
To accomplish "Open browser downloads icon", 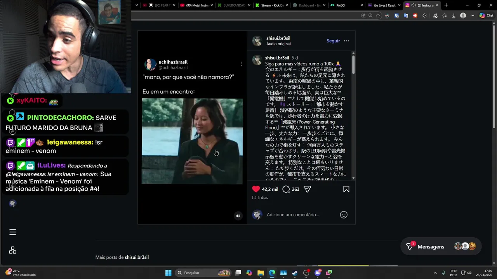I will 454,15.
